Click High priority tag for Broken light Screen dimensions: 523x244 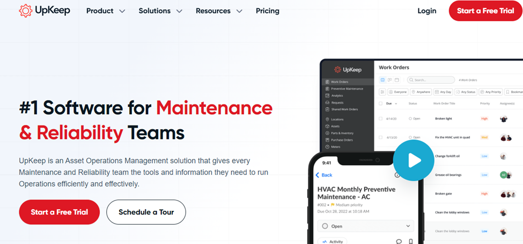(x=484, y=119)
